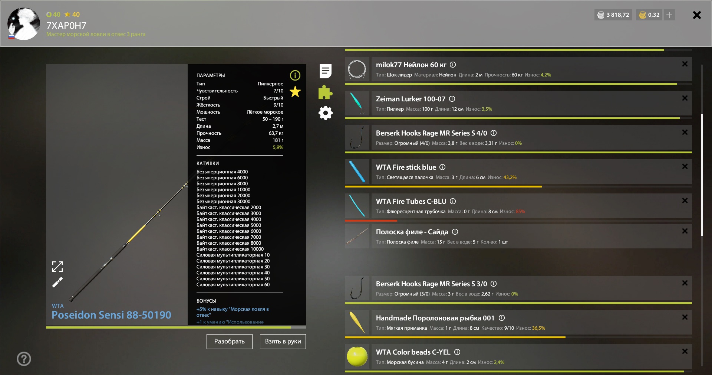
Task: Remove Berserk Hooks Rage MR Series S 3/0
Action: click(x=685, y=283)
